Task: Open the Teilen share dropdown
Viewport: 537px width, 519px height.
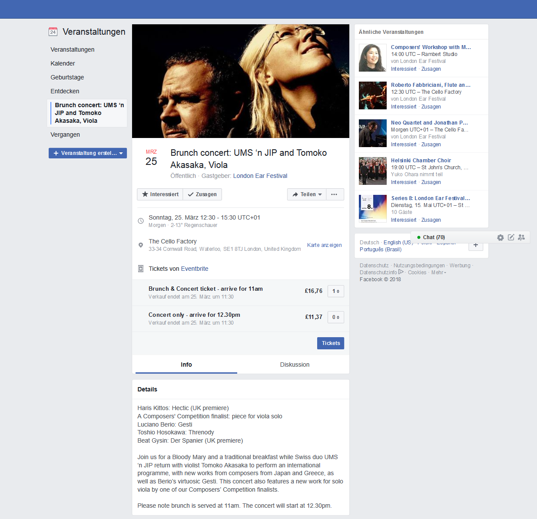Action: pyautogui.click(x=307, y=194)
